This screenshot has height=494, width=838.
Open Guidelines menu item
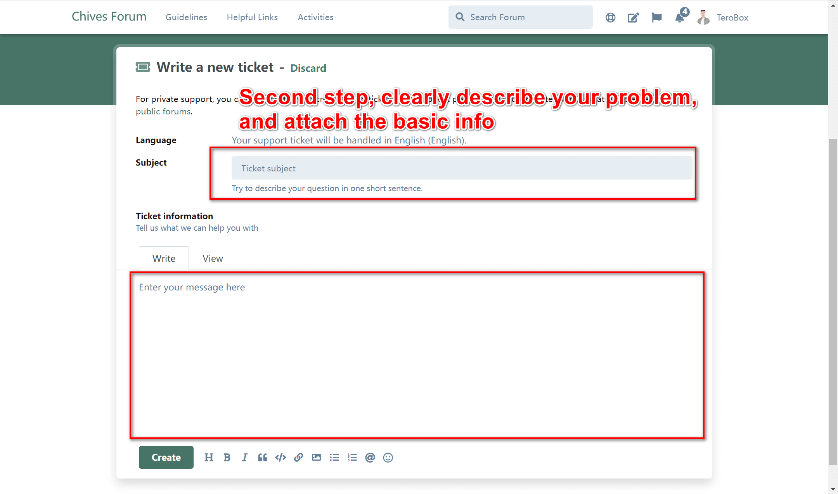pyautogui.click(x=186, y=17)
